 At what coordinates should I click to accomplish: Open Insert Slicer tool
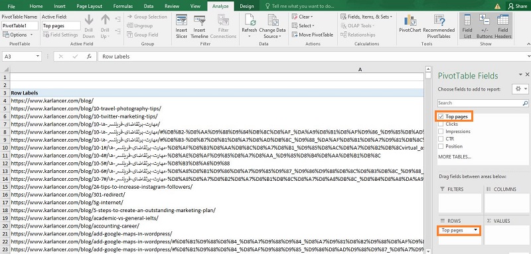point(181,27)
